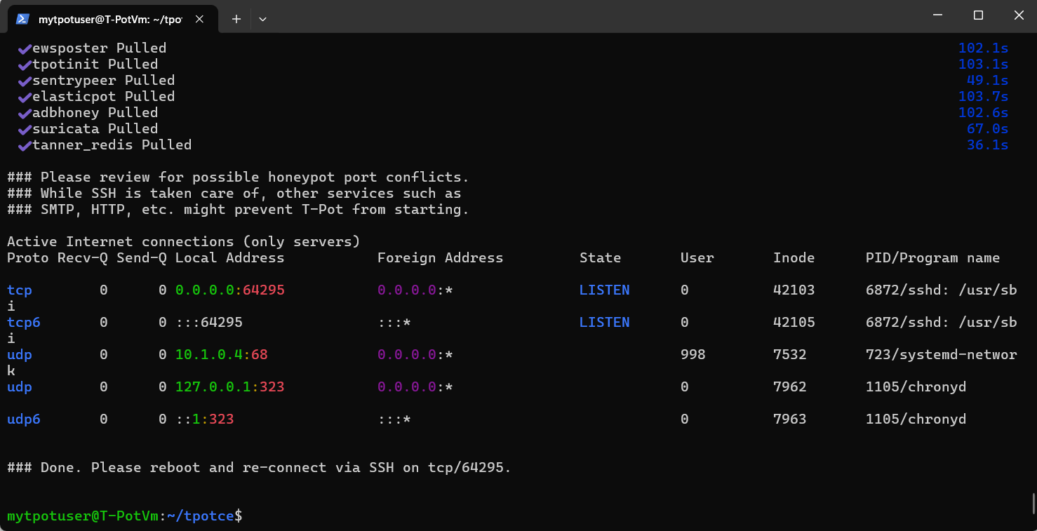Image resolution: width=1037 pixels, height=531 pixels.
Task: Click the 127.0.0.1:323 local address
Action: click(x=230, y=387)
